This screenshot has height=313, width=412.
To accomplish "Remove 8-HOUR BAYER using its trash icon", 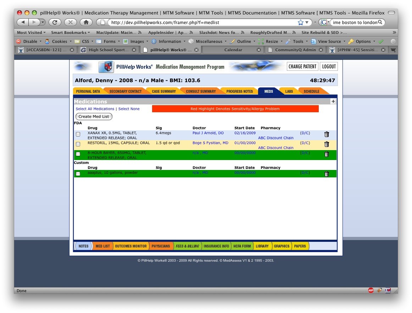I will tap(327, 154).
